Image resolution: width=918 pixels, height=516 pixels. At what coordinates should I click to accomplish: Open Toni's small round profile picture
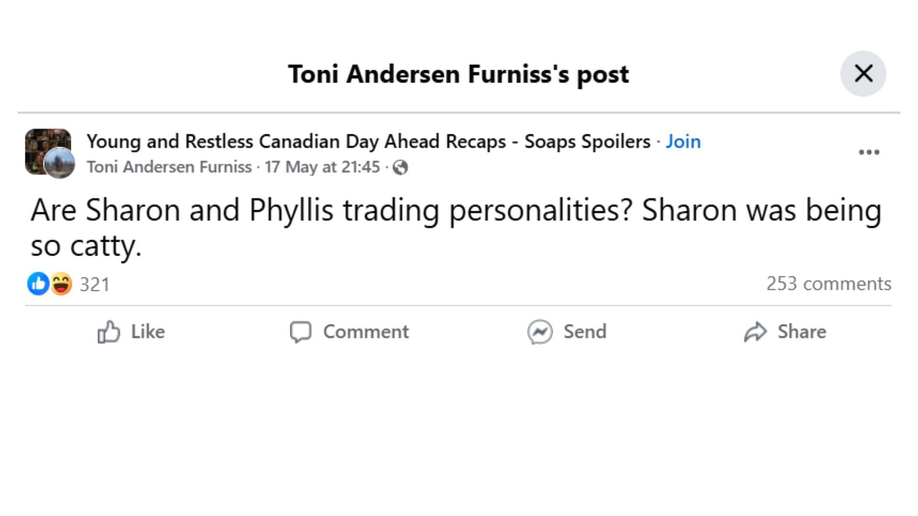click(59, 163)
